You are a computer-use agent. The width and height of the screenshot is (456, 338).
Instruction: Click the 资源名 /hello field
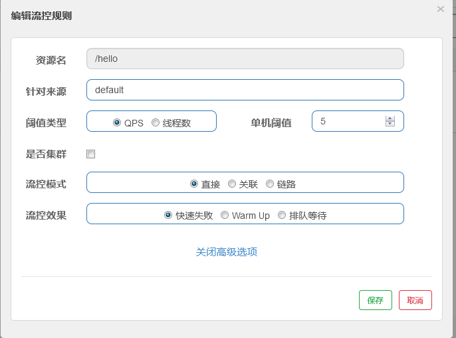pyautogui.click(x=245, y=59)
